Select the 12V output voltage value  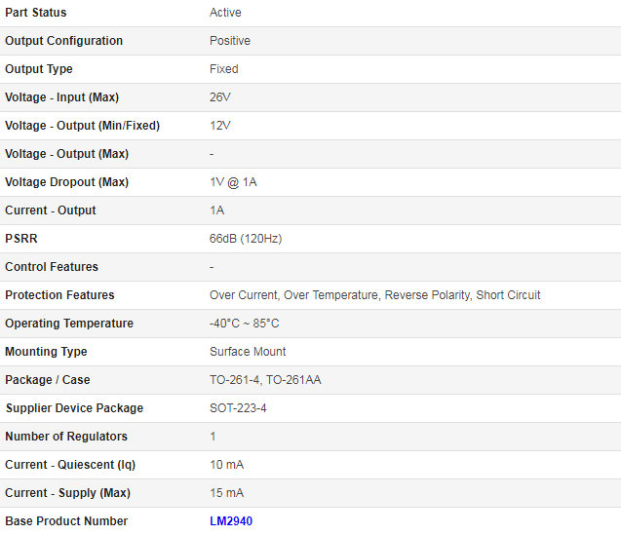[x=219, y=125]
